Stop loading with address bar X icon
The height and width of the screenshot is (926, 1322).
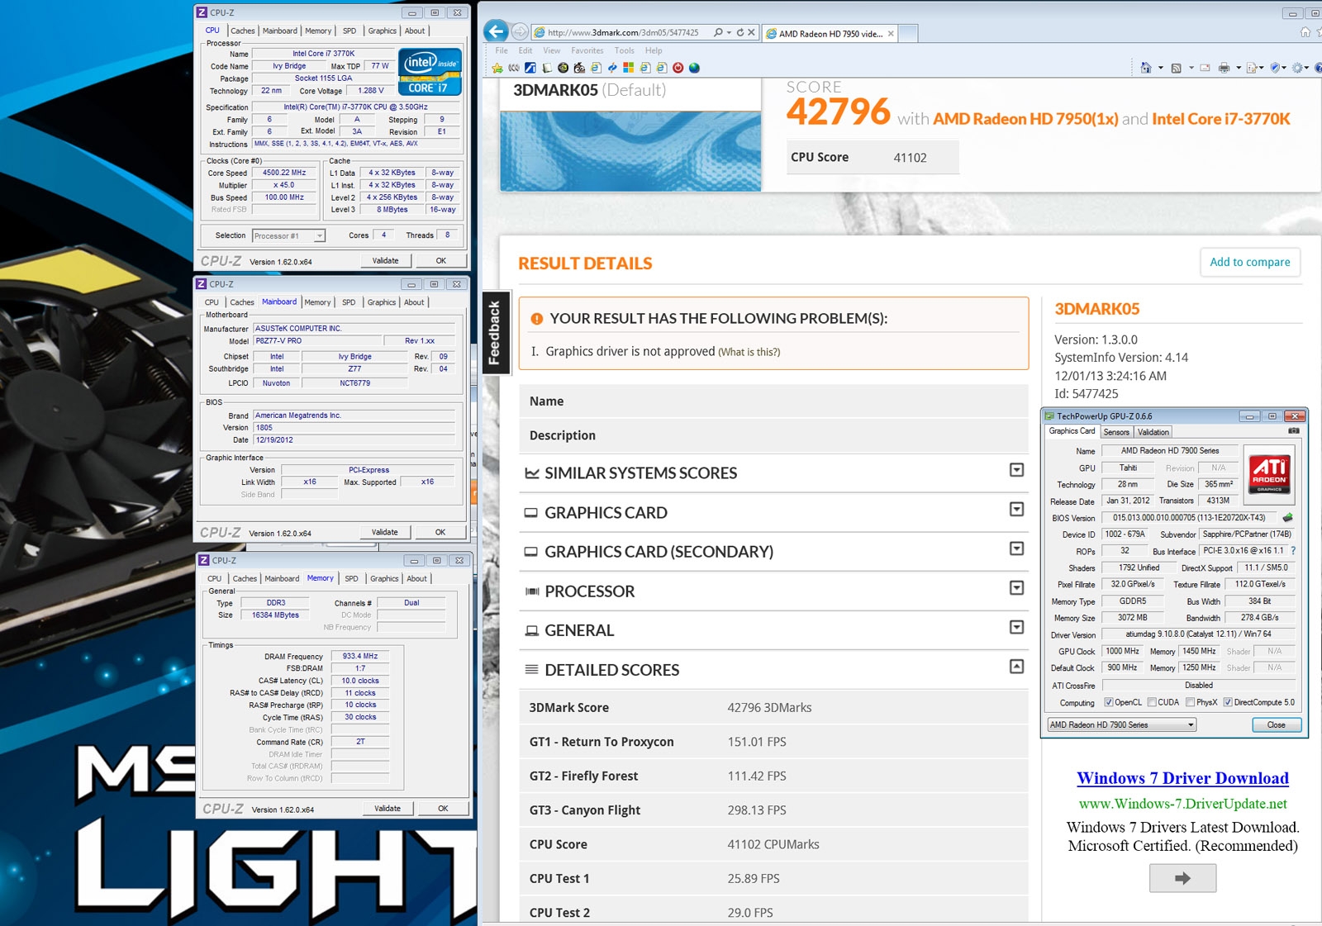point(752,33)
